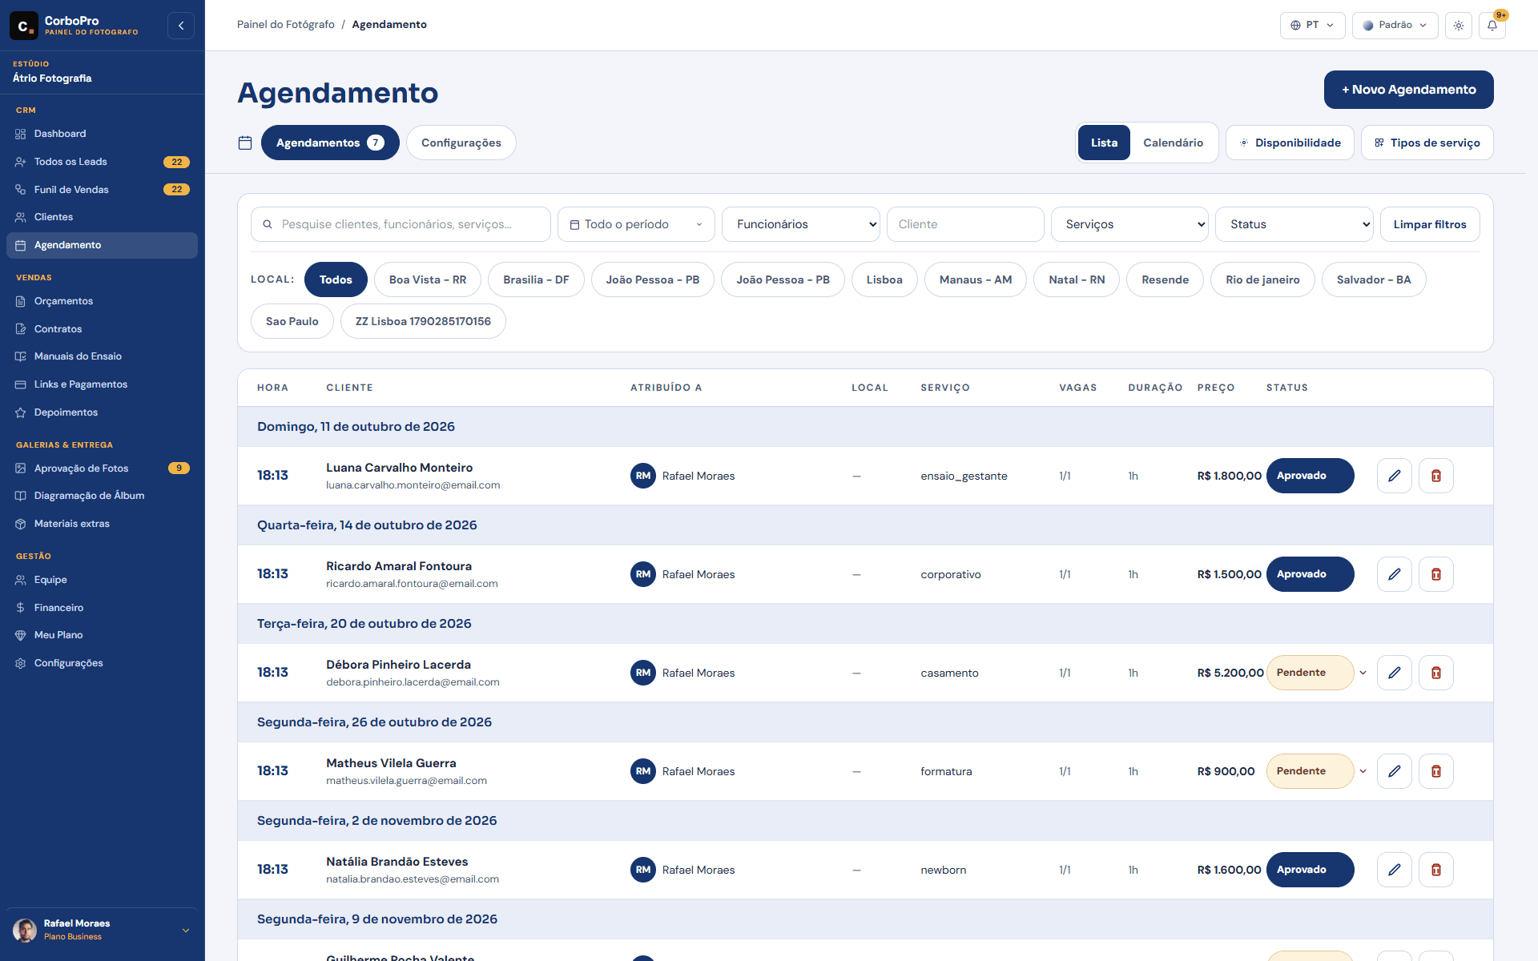Viewport: 1538px width, 961px height.
Task: Go to Funil de Vendas in sidebar
Action: coord(102,190)
